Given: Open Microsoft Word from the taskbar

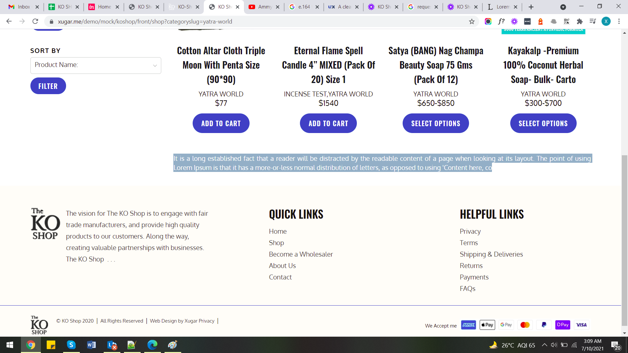Looking at the screenshot, I should pos(92,345).
